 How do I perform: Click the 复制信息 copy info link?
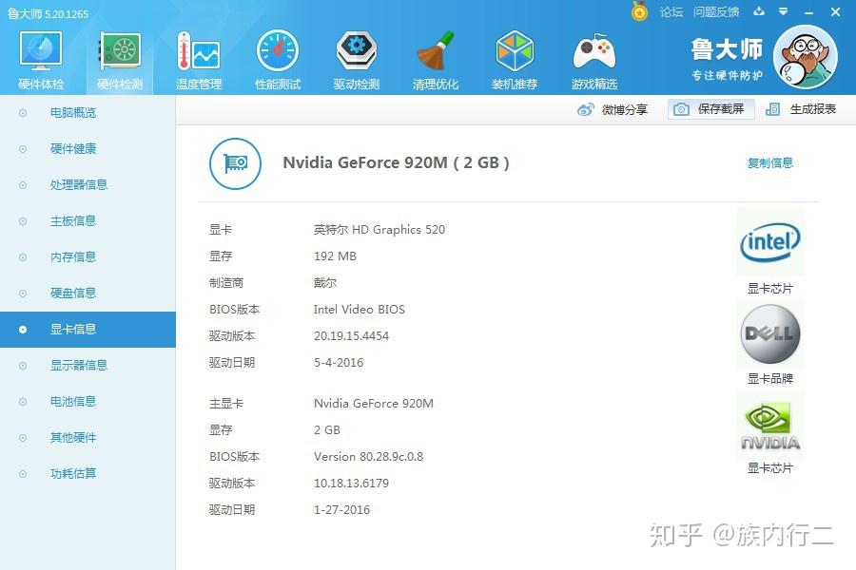[769, 162]
